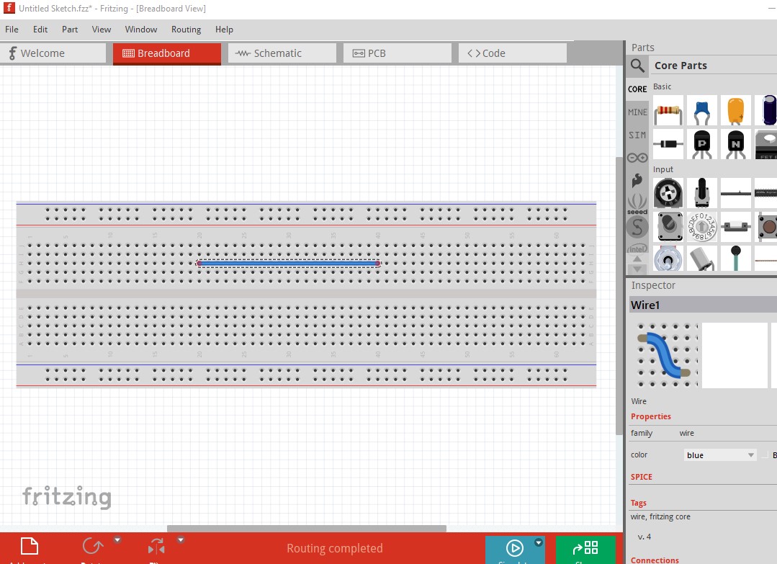Pick the blue ceramic capacitor part
Screen dimensions: 777x564
(x=701, y=111)
